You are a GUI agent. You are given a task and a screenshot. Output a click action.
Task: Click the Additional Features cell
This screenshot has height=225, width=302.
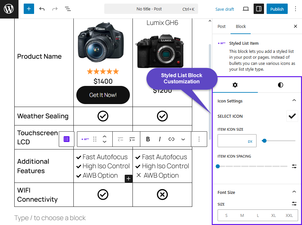[44, 166]
